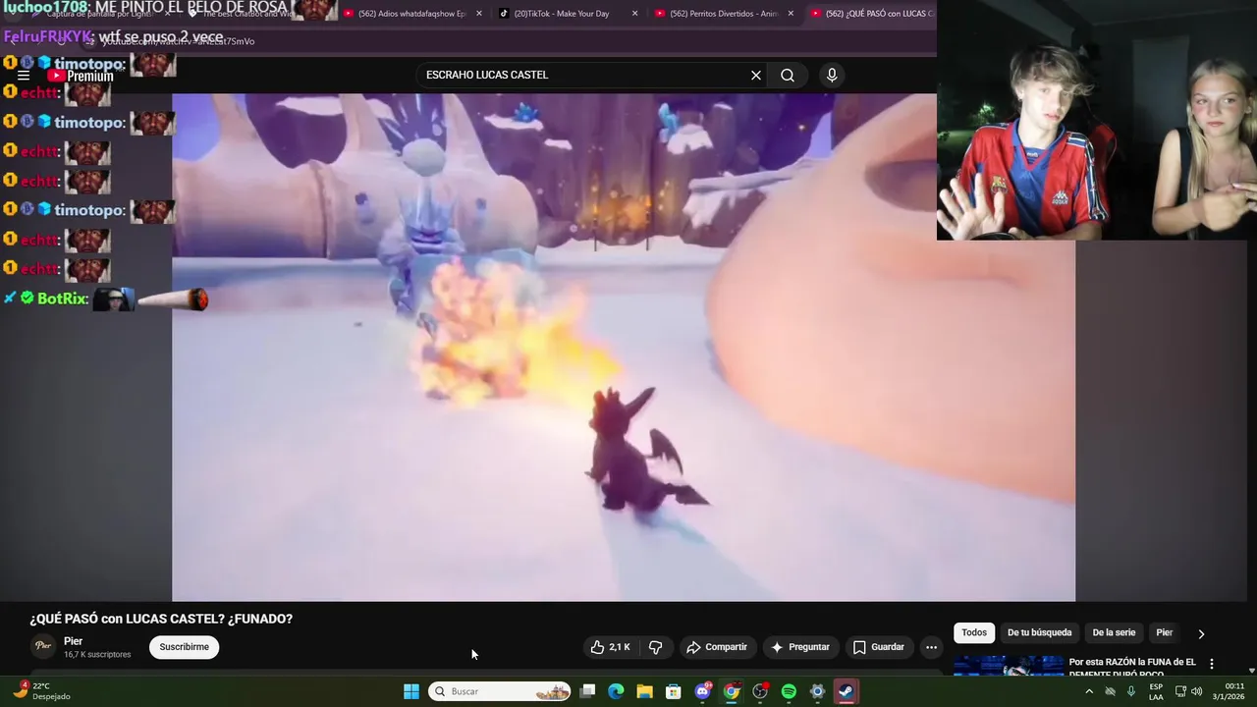Image resolution: width=1257 pixels, height=707 pixels.
Task: Open Microsoft Store from the taskbar
Action: [x=674, y=691]
